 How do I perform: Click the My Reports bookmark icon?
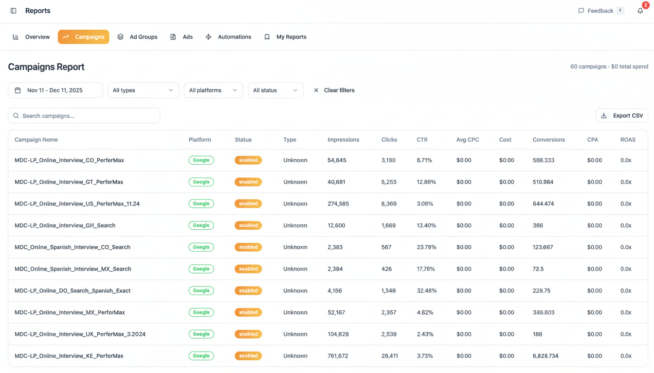coord(267,37)
